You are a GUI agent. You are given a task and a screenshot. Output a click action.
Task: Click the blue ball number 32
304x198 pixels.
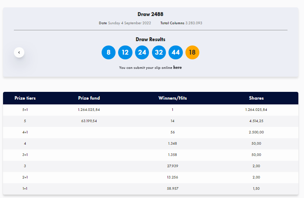pyautogui.click(x=159, y=52)
